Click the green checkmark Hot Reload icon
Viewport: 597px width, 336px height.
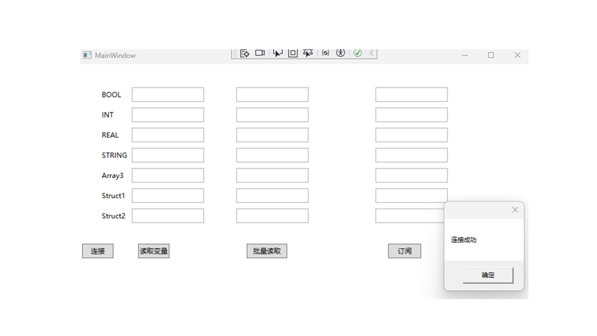point(358,53)
